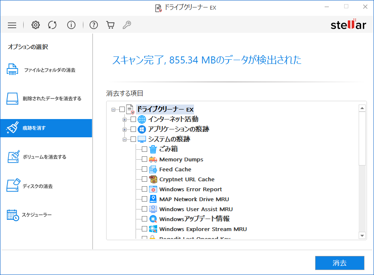Image resolution: width=374 pixels, height=275 pixels.
Task: Click the 消去 button
Action: click(x=340, y=263)
